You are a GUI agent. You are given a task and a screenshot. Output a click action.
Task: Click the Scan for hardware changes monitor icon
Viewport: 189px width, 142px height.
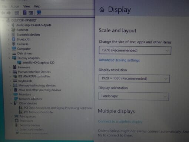(x=39, y=13)
